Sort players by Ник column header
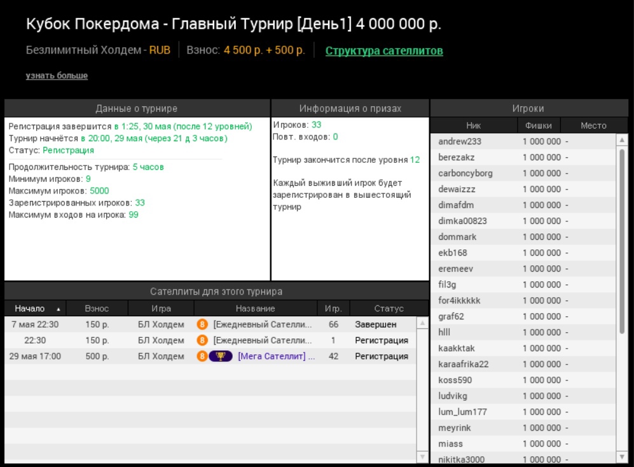The height and width of the screenshot is (467, 634). pos(473,125)
